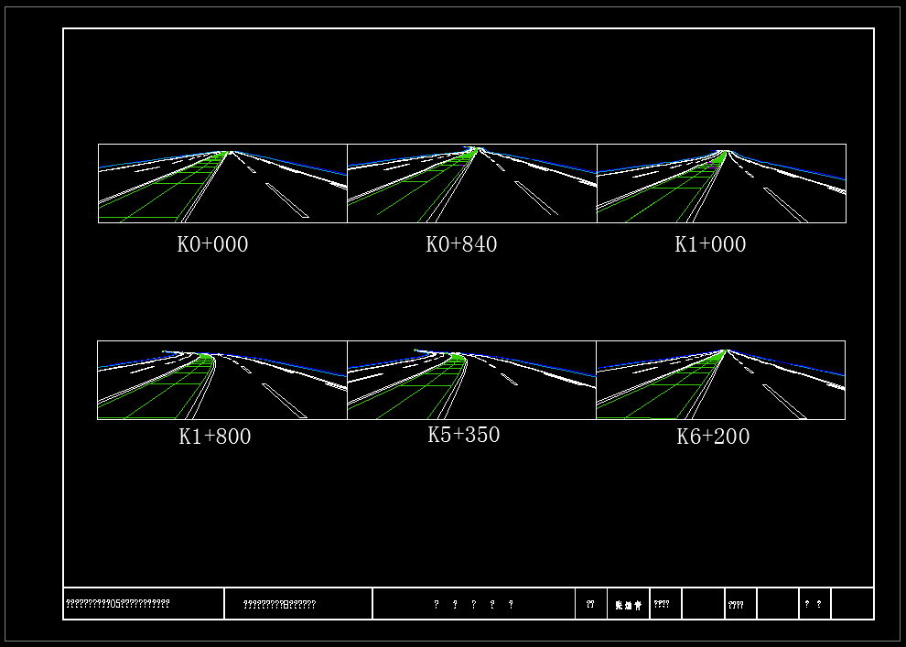Viewport: 906px width, 647px height.
Task: Click the last empty title block cell
Action: click(x=852, y=604)
